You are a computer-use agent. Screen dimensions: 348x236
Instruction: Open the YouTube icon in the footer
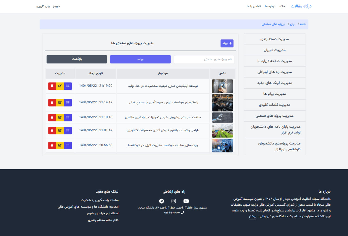click(186, 201)
